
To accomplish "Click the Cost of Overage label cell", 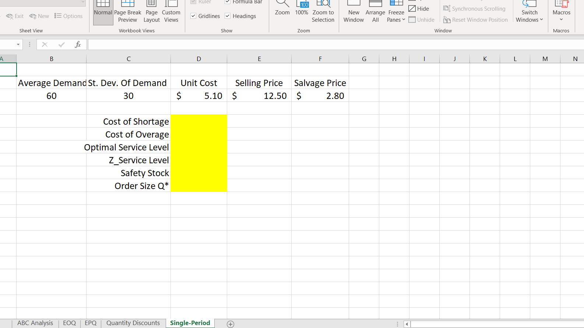I will (x=129, y=134).
